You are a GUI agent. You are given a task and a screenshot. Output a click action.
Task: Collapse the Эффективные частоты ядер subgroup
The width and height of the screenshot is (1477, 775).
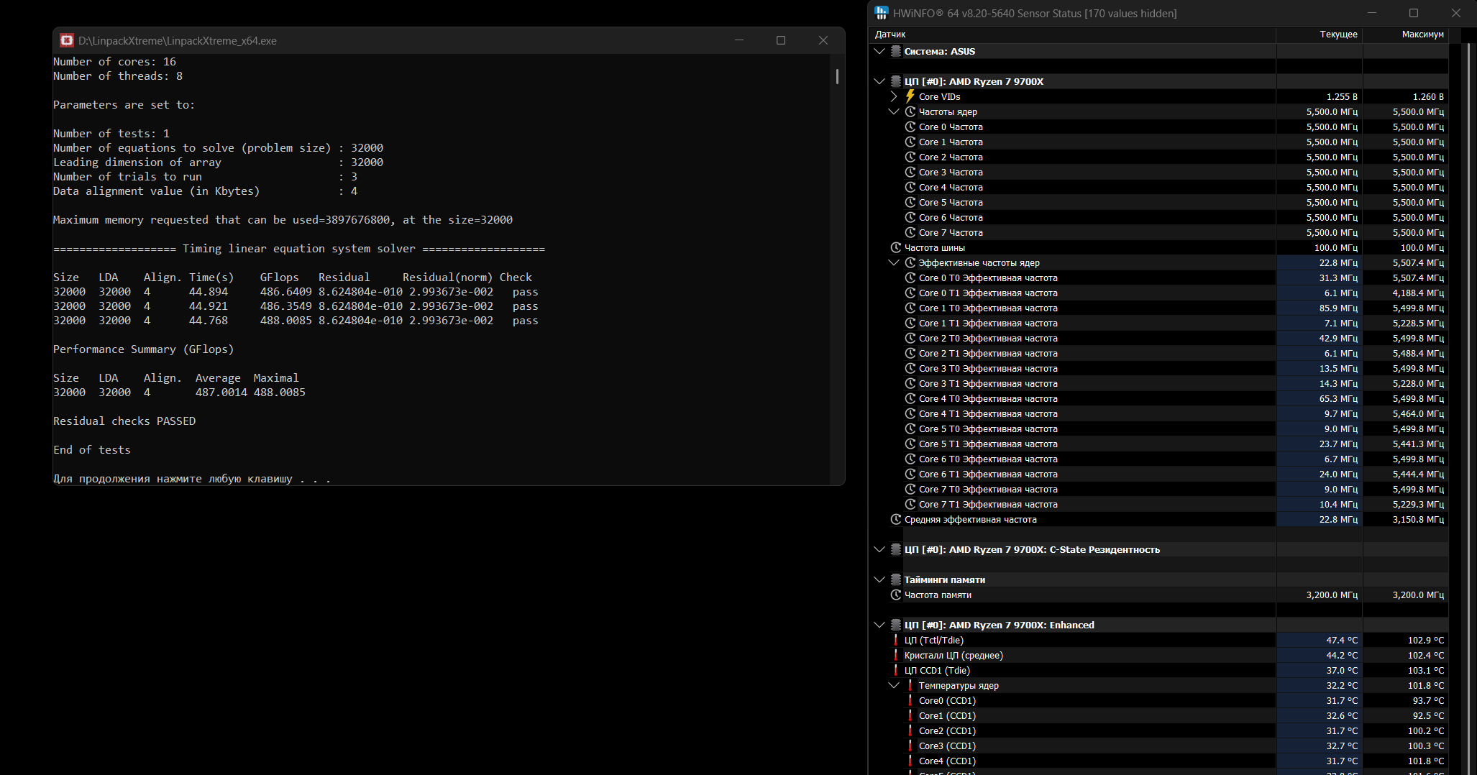[894, 262]
